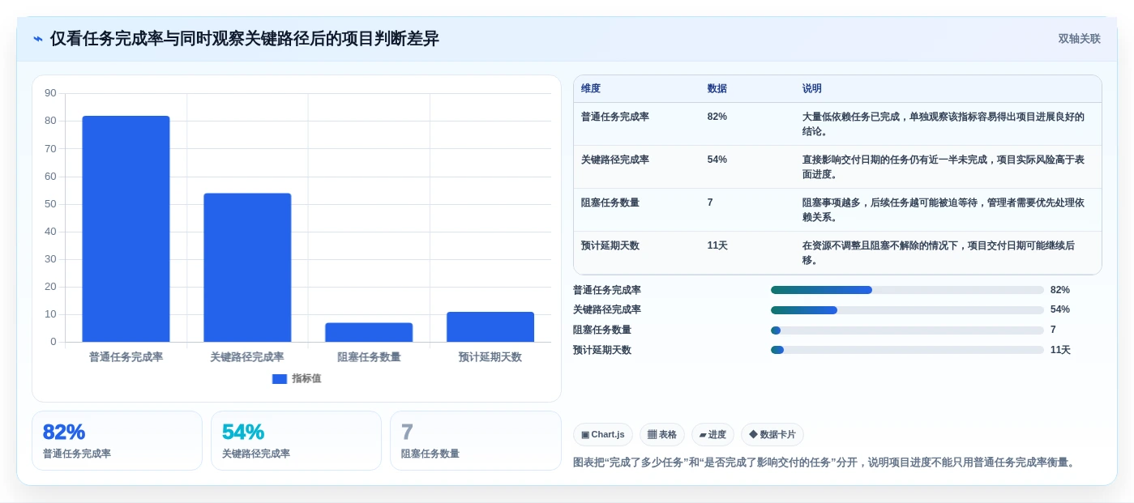Click the 7 value in the table
Image resolution: width=1134 pixels, height=503 pixels.
click(710, 202)
